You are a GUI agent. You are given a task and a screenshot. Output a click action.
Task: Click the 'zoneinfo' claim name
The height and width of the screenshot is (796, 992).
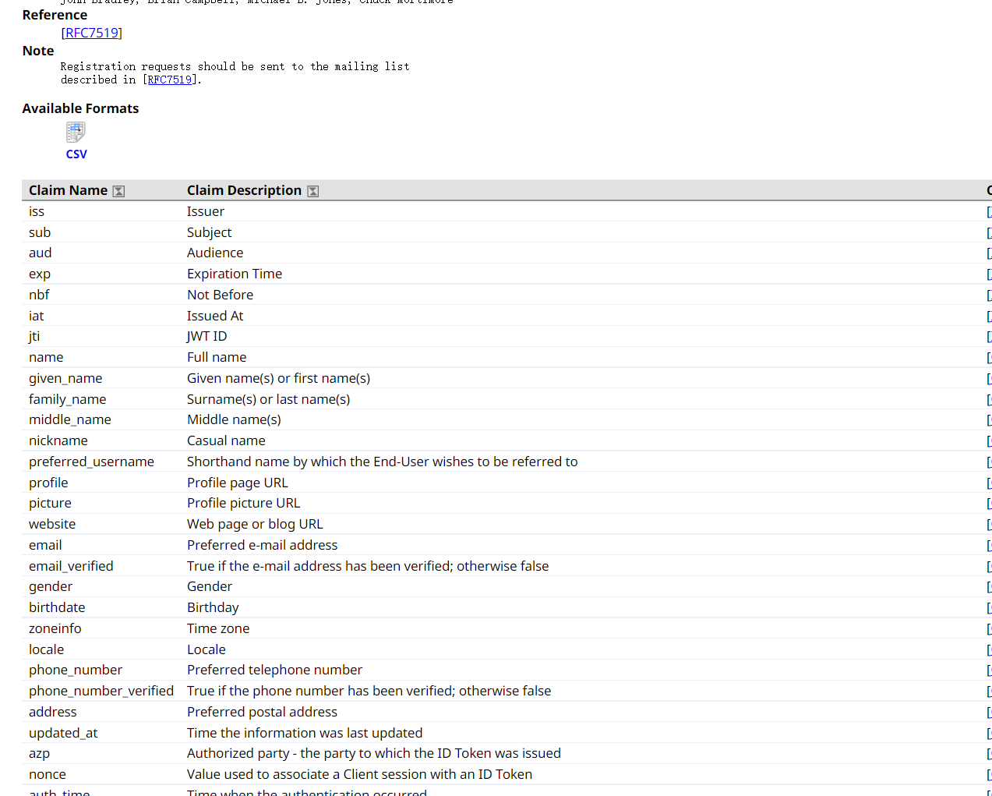55,628
